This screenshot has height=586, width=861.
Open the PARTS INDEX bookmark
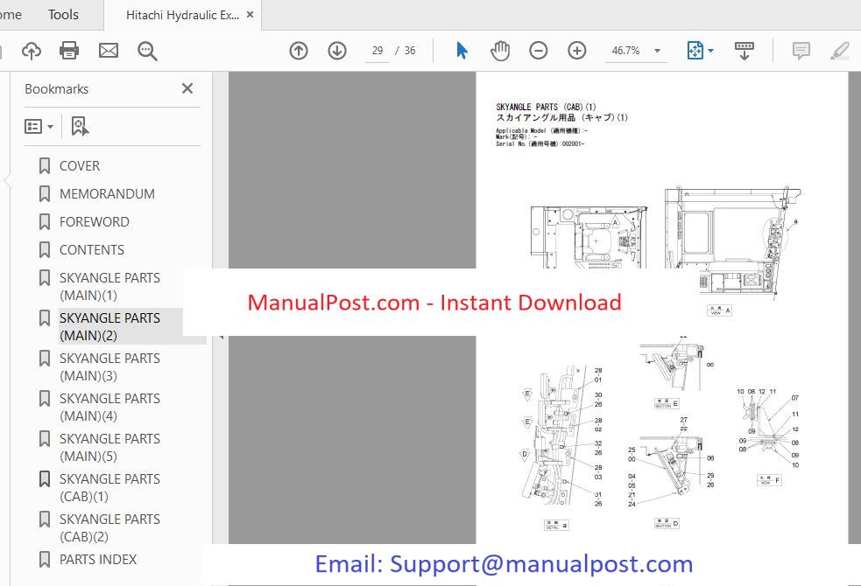click(x=98, y=559)
